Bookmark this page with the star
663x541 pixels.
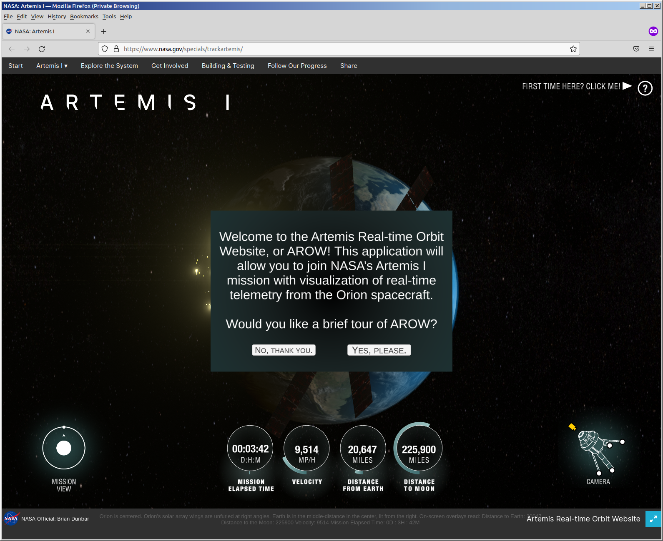[x=573, y=49]
